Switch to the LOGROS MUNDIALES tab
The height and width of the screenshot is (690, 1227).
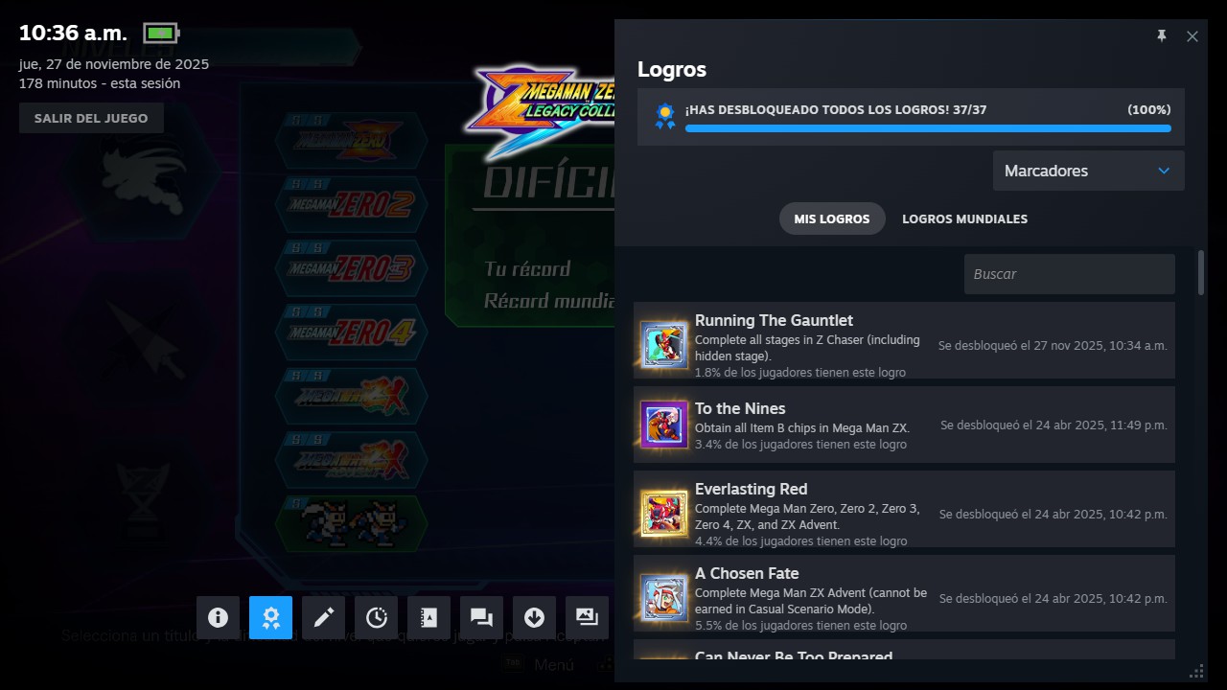click(x=964, y=218)
